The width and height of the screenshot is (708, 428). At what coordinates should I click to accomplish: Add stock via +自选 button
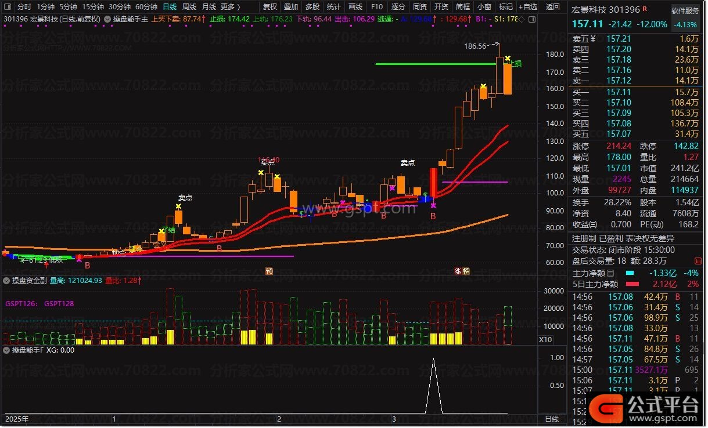(527, 7)
